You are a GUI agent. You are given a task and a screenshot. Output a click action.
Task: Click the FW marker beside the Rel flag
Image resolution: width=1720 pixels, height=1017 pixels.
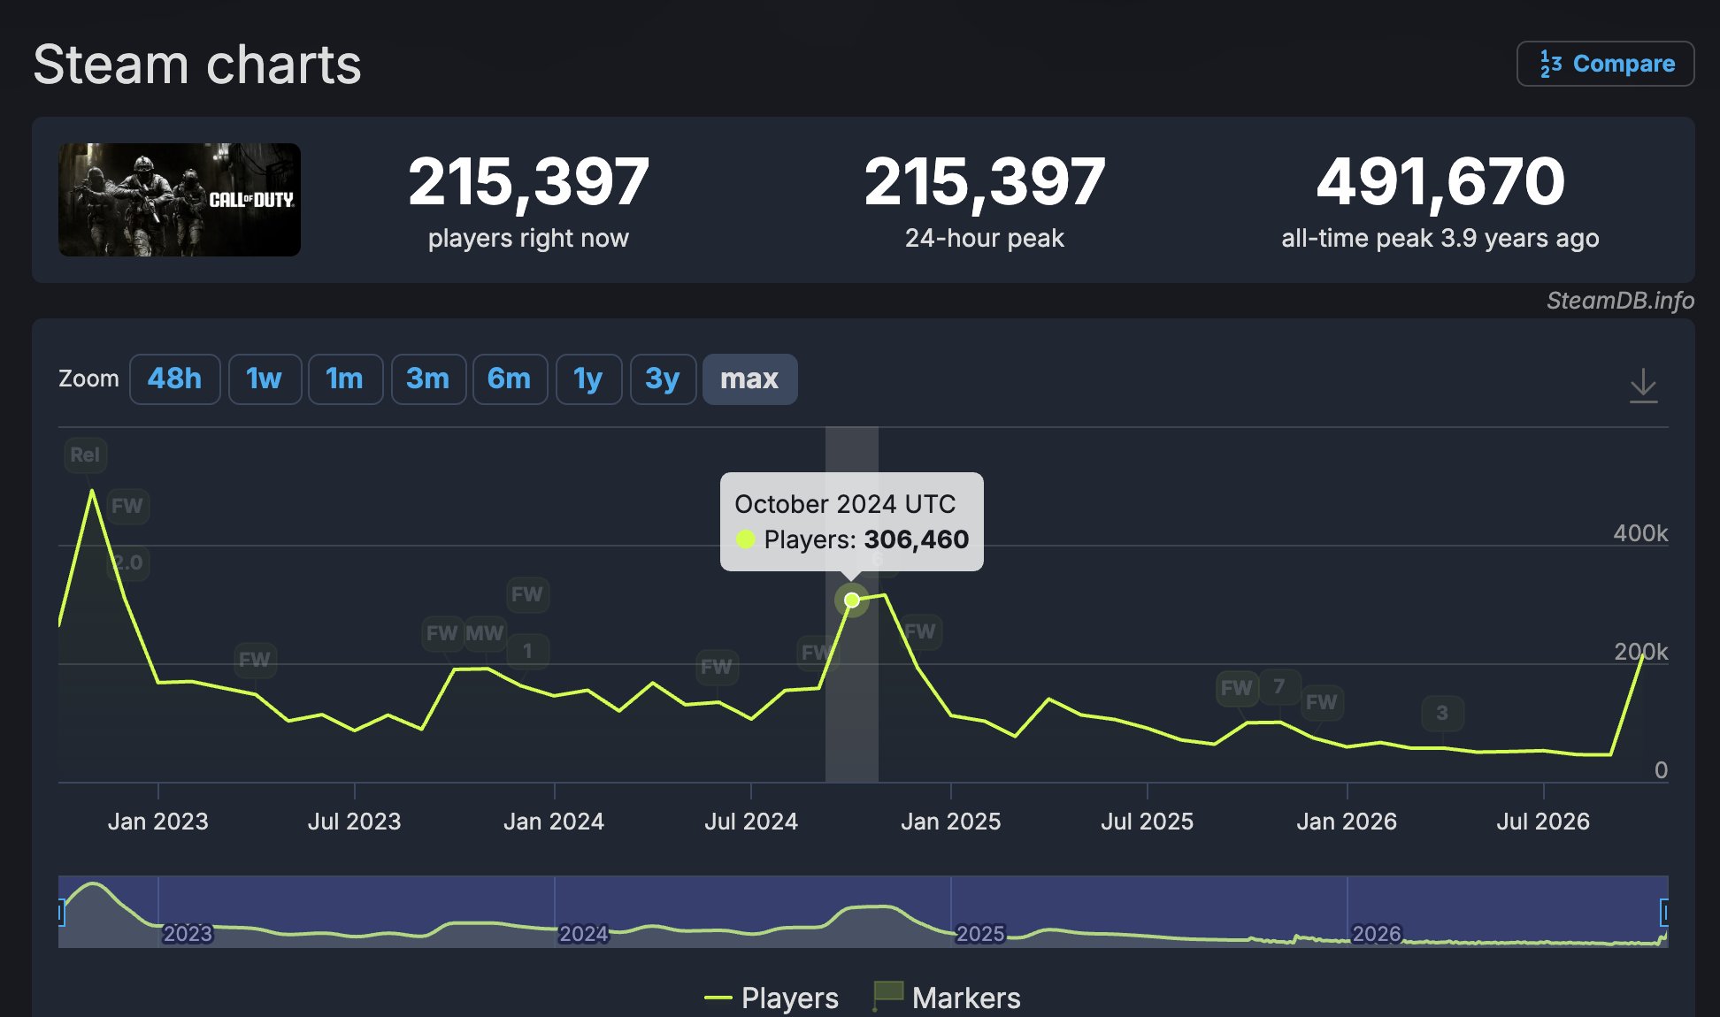point(127,507)
